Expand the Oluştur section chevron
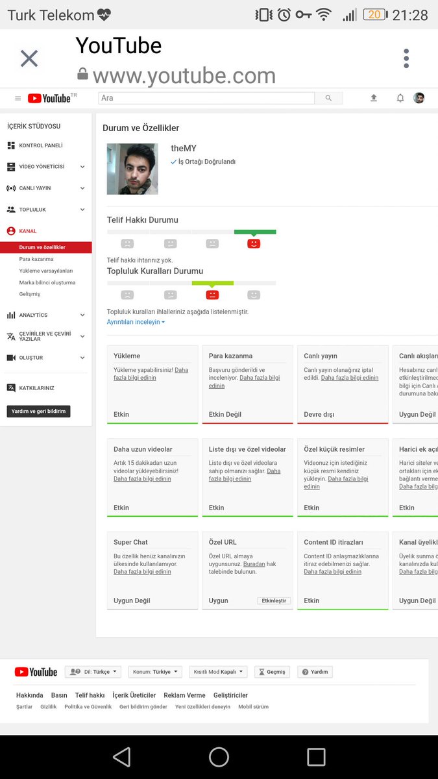Viewport: 438px width, 779px height. 82,358
